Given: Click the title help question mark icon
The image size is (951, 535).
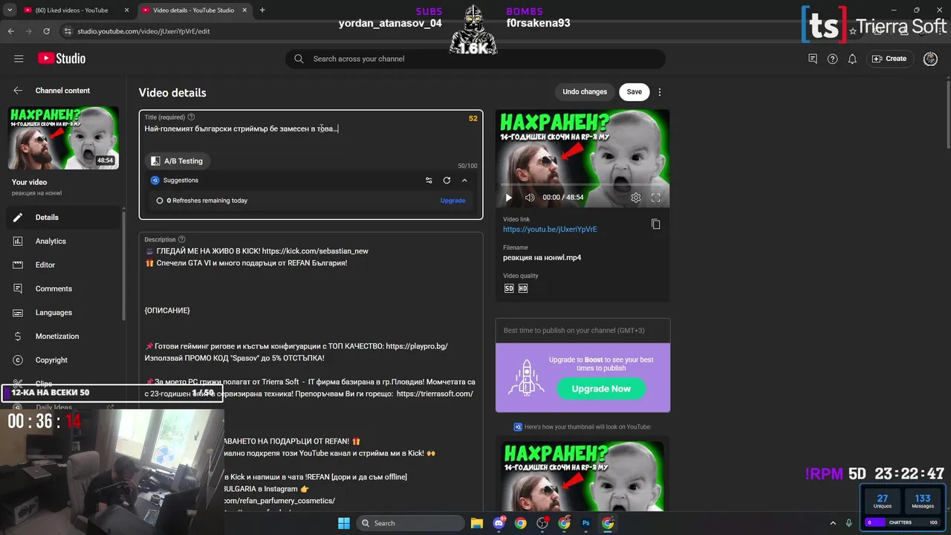Looking at the screenshot, I should coord(191,117).
